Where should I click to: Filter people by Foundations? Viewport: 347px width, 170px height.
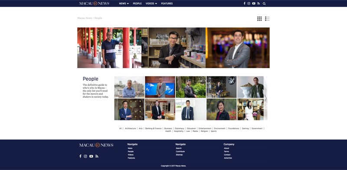pos(234,128)
